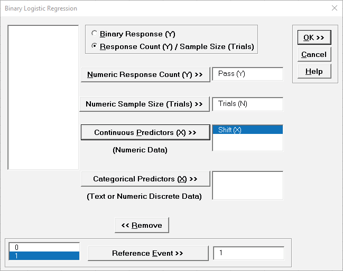343x271 pixels.
Task: Click the Continuous Predictors (X) >> button
Action: tap(145, 132)
